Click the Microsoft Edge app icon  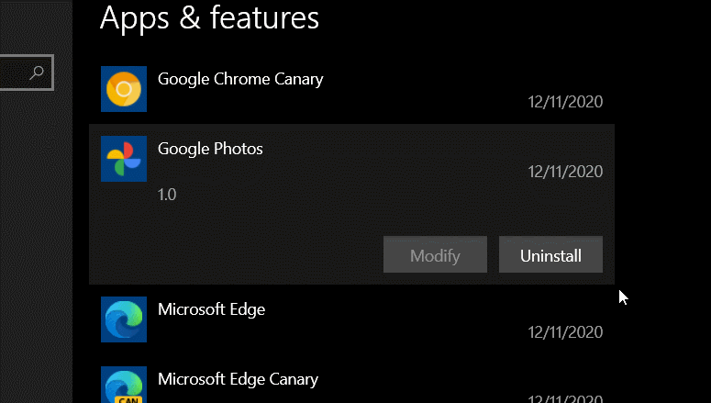point(123,319)
